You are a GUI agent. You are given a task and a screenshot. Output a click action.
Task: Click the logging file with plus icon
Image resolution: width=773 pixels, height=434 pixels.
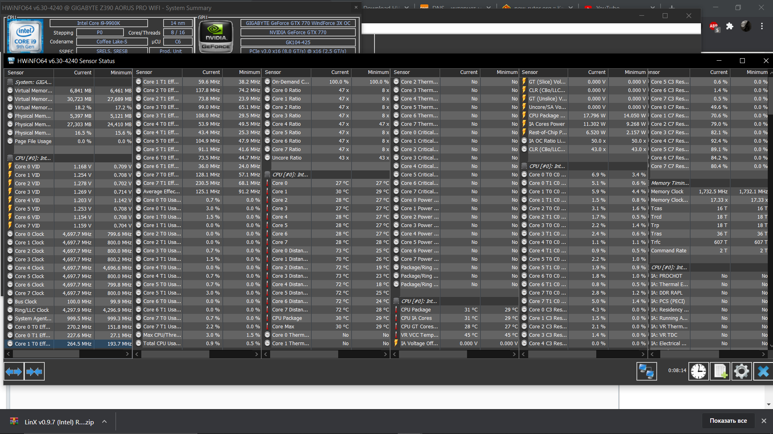pyautogui.click(x=720, y=371)
